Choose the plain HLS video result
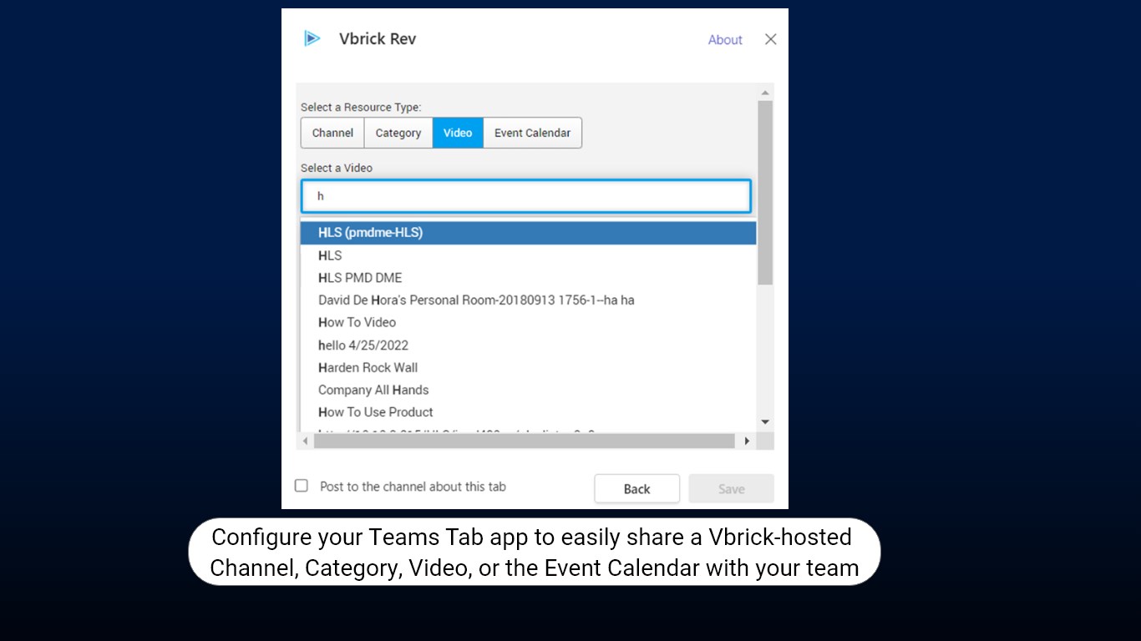 (x=528, y=255)
